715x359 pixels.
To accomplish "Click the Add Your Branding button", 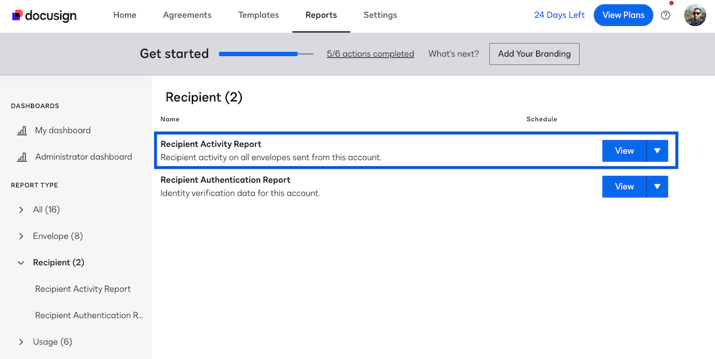I will (534, 54).
